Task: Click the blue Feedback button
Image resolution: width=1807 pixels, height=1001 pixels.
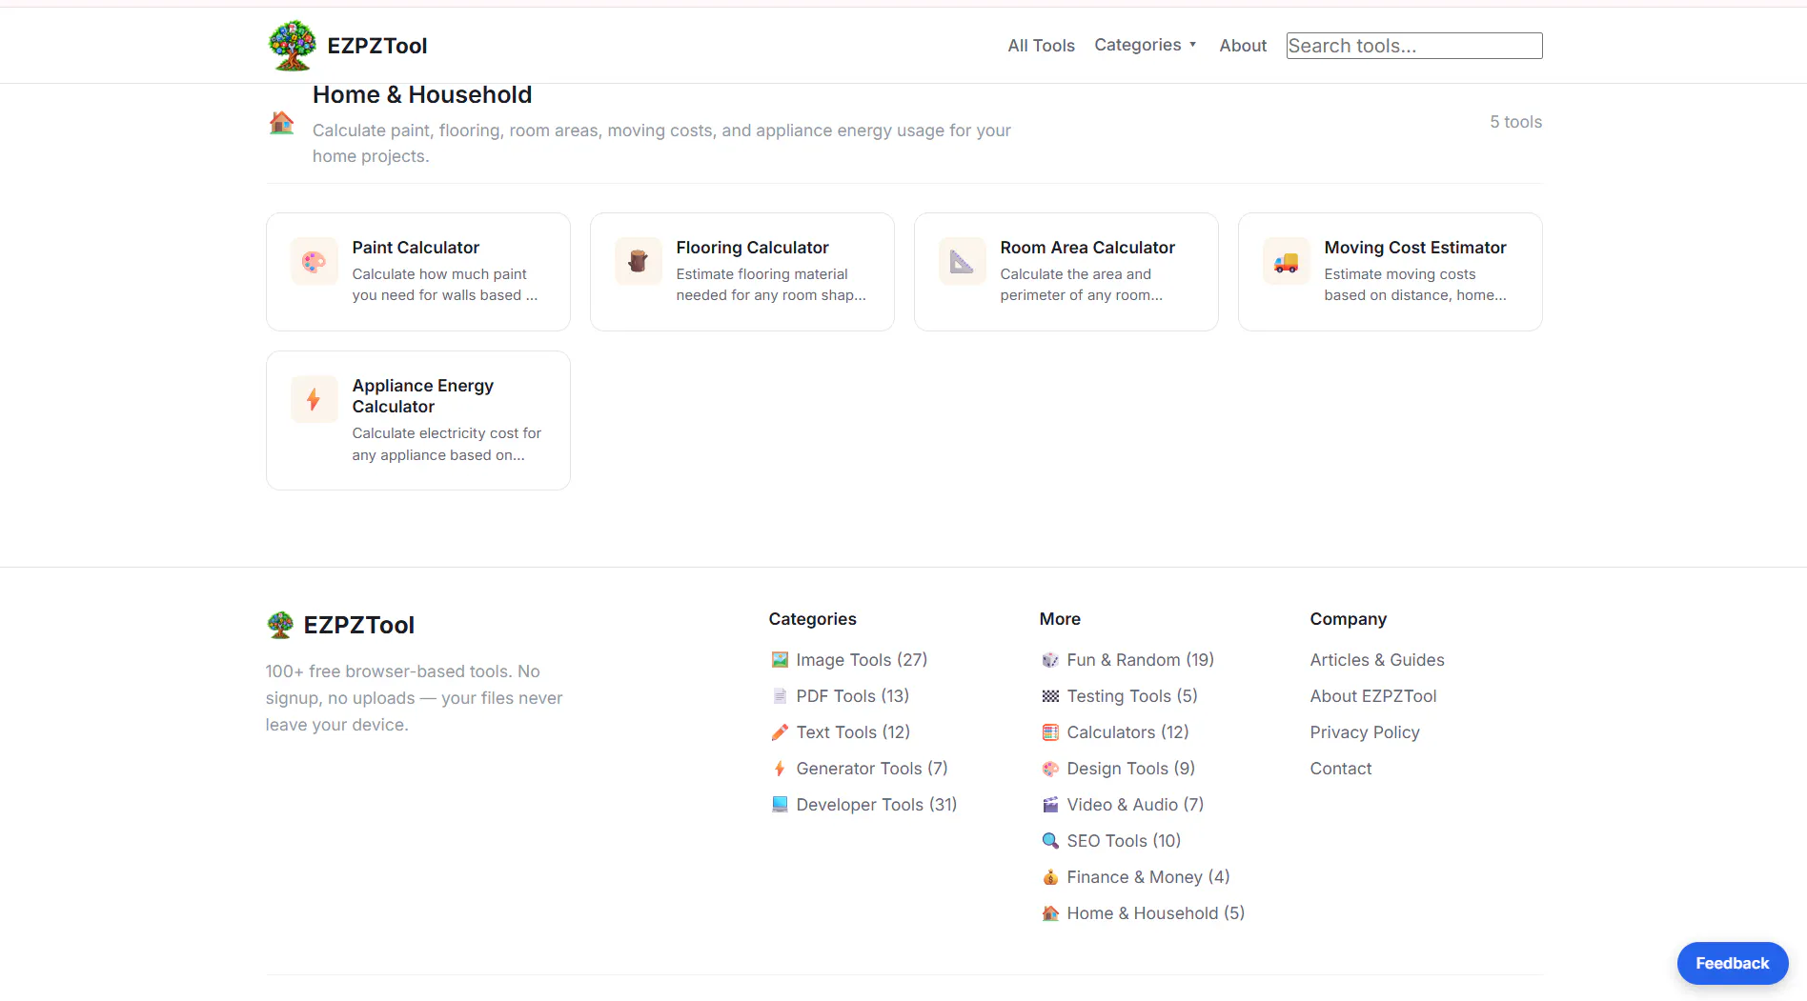Action: click(1732, 963)
